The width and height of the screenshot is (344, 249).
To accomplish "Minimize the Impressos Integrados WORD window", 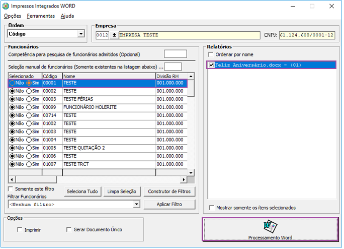I will 294,7.
